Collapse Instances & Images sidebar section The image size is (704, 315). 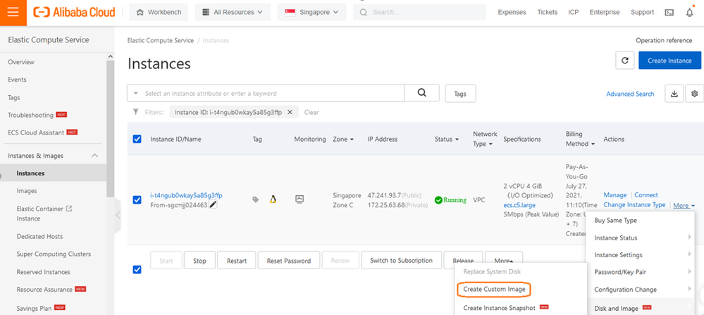tap(95, 155)
